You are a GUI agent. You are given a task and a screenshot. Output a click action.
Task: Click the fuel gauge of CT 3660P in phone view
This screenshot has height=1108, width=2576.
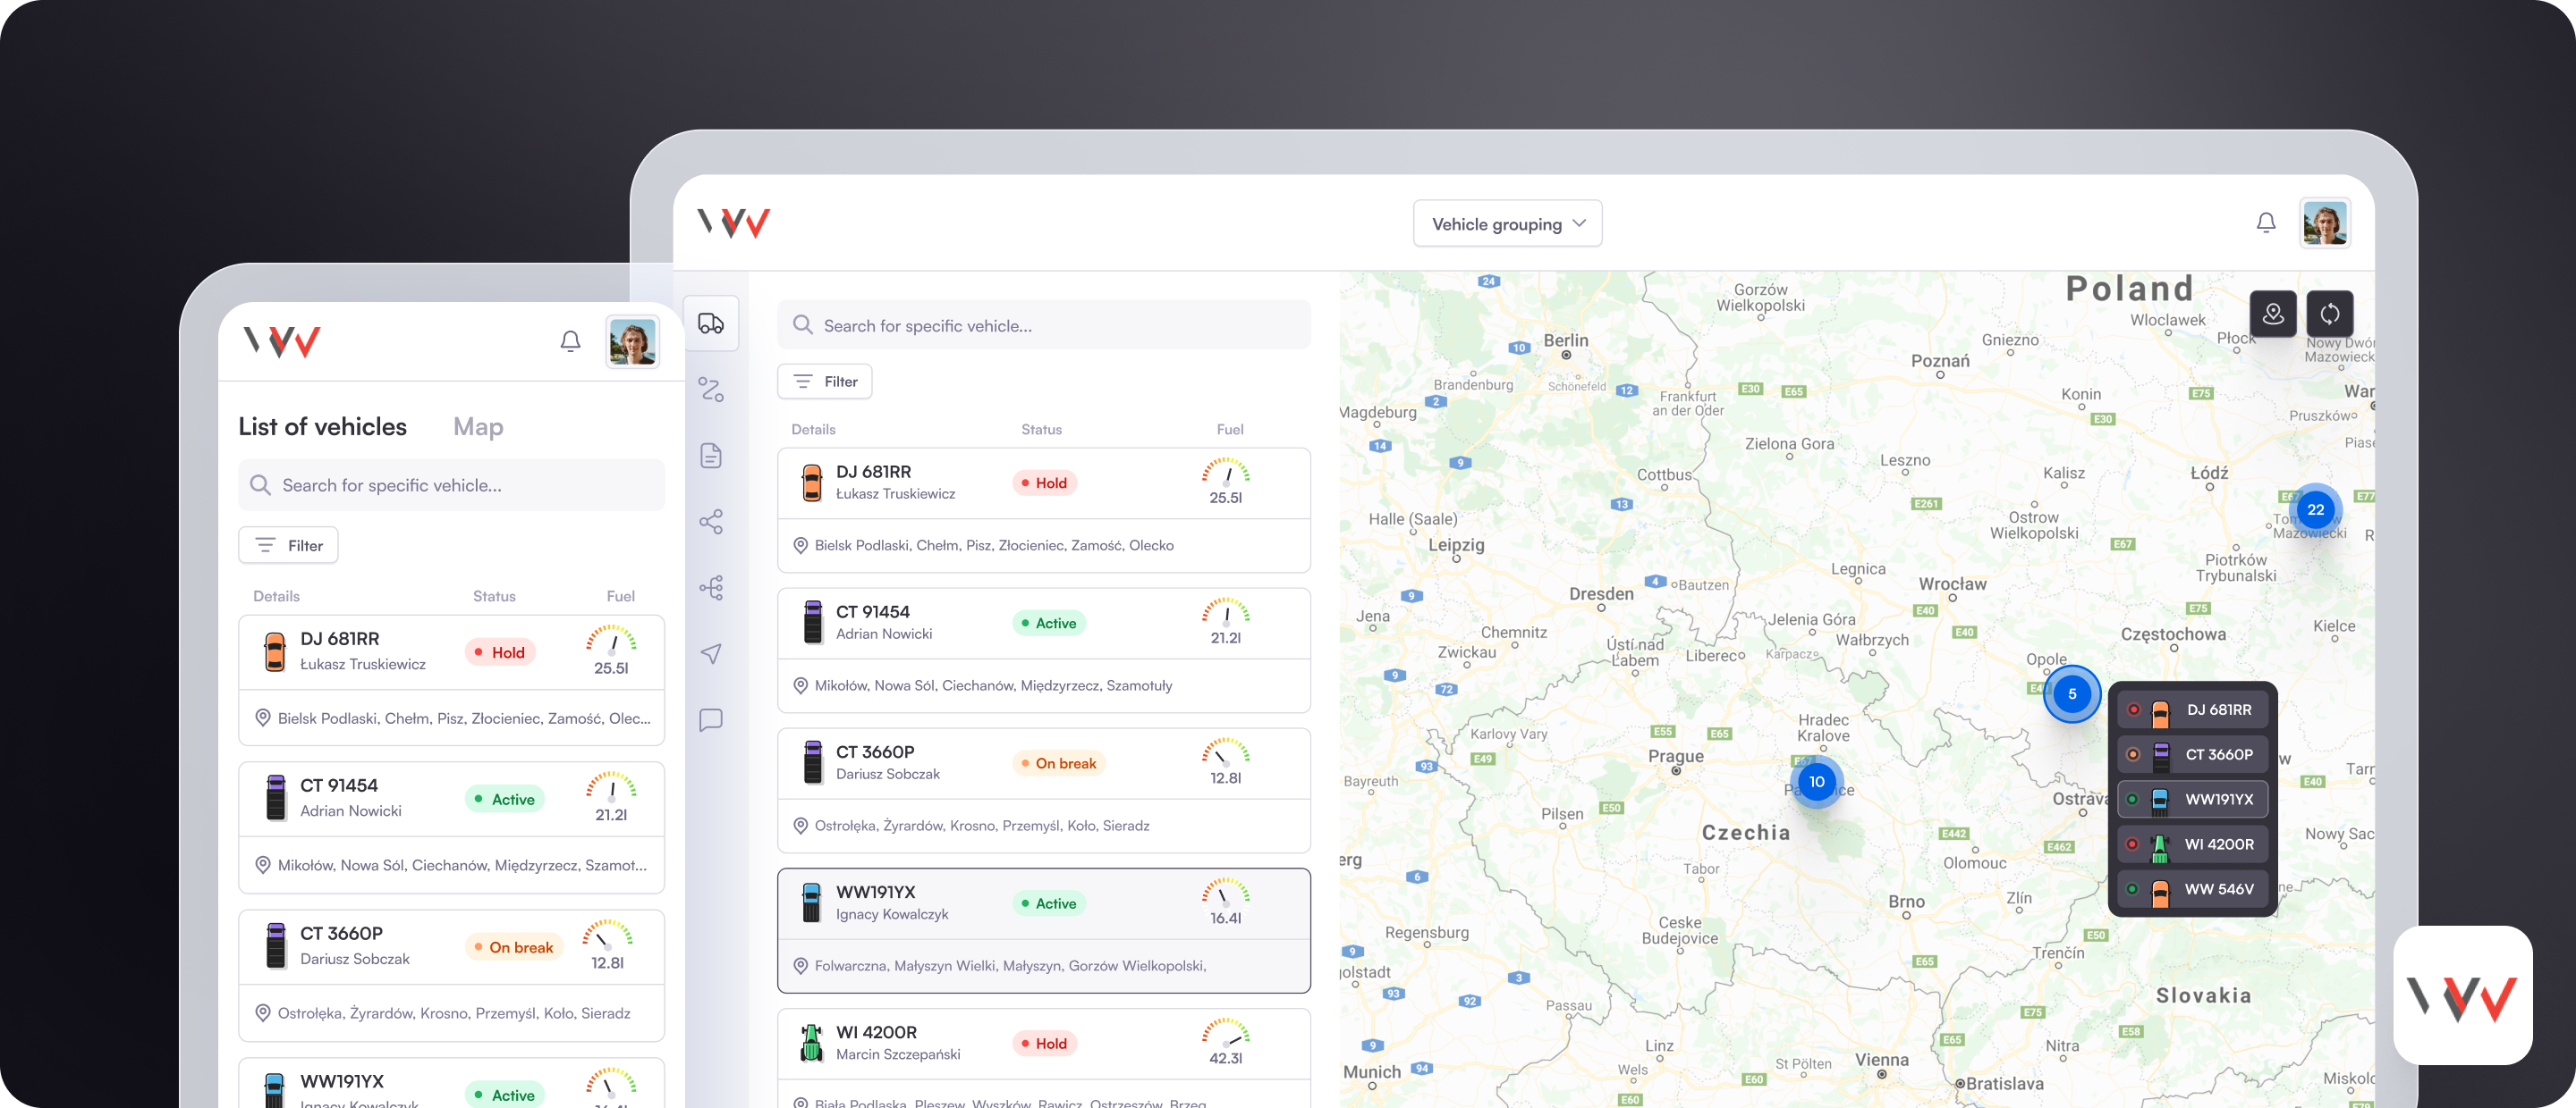608,933
